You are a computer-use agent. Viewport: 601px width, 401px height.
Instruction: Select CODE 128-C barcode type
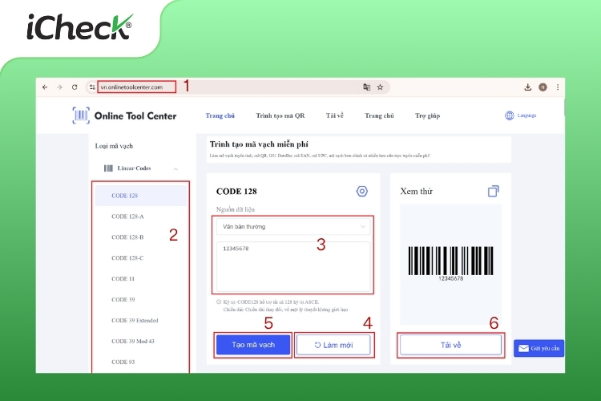(127, 258)
